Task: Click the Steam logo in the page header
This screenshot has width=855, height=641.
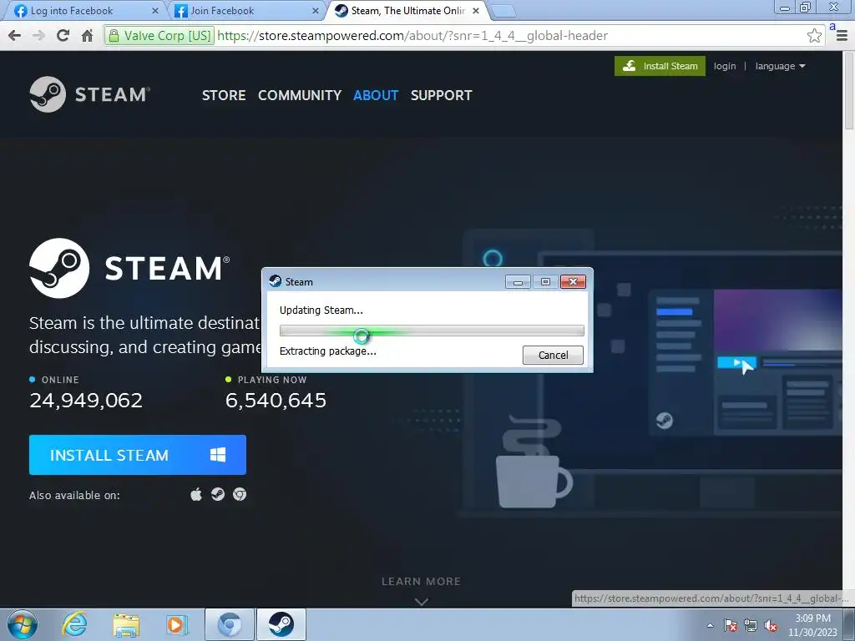Action: pos(90,94)
